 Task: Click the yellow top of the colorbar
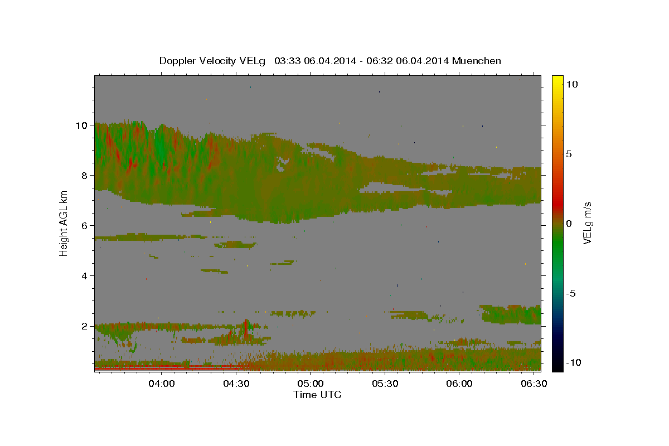click(557, 79)
